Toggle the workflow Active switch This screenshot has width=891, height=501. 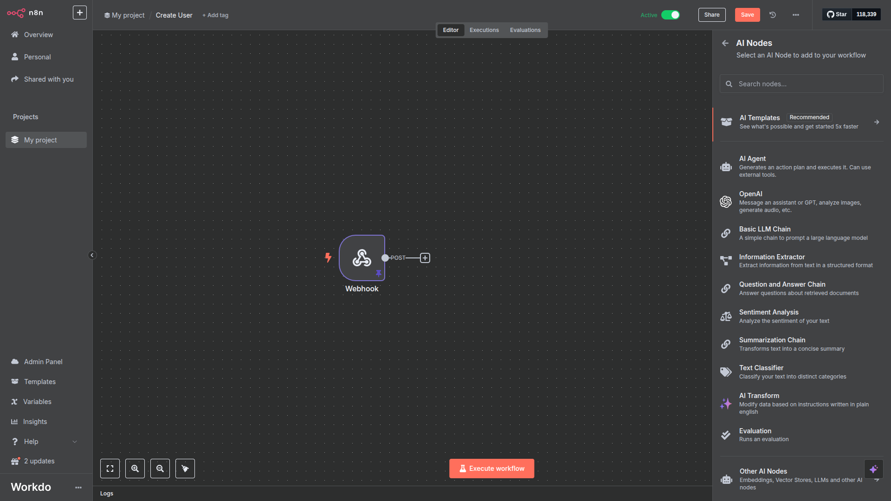(x=670, y=15)
